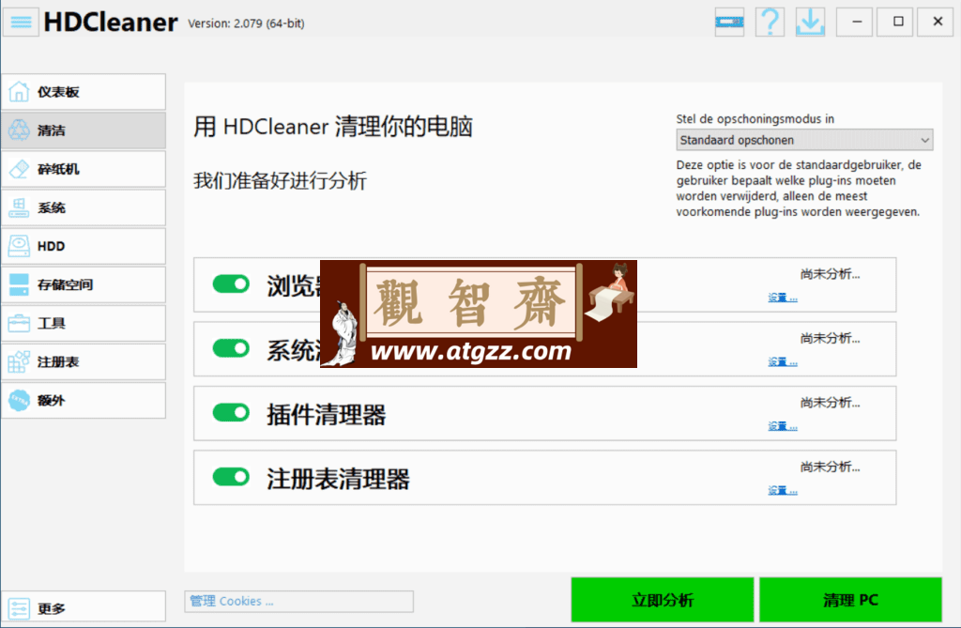Click the blue toolbar icon beside help
Viewport: 961px width, 628px height.
[x=729, y=23]
